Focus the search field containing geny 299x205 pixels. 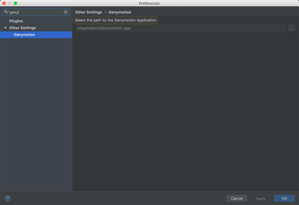pos(36,12)
